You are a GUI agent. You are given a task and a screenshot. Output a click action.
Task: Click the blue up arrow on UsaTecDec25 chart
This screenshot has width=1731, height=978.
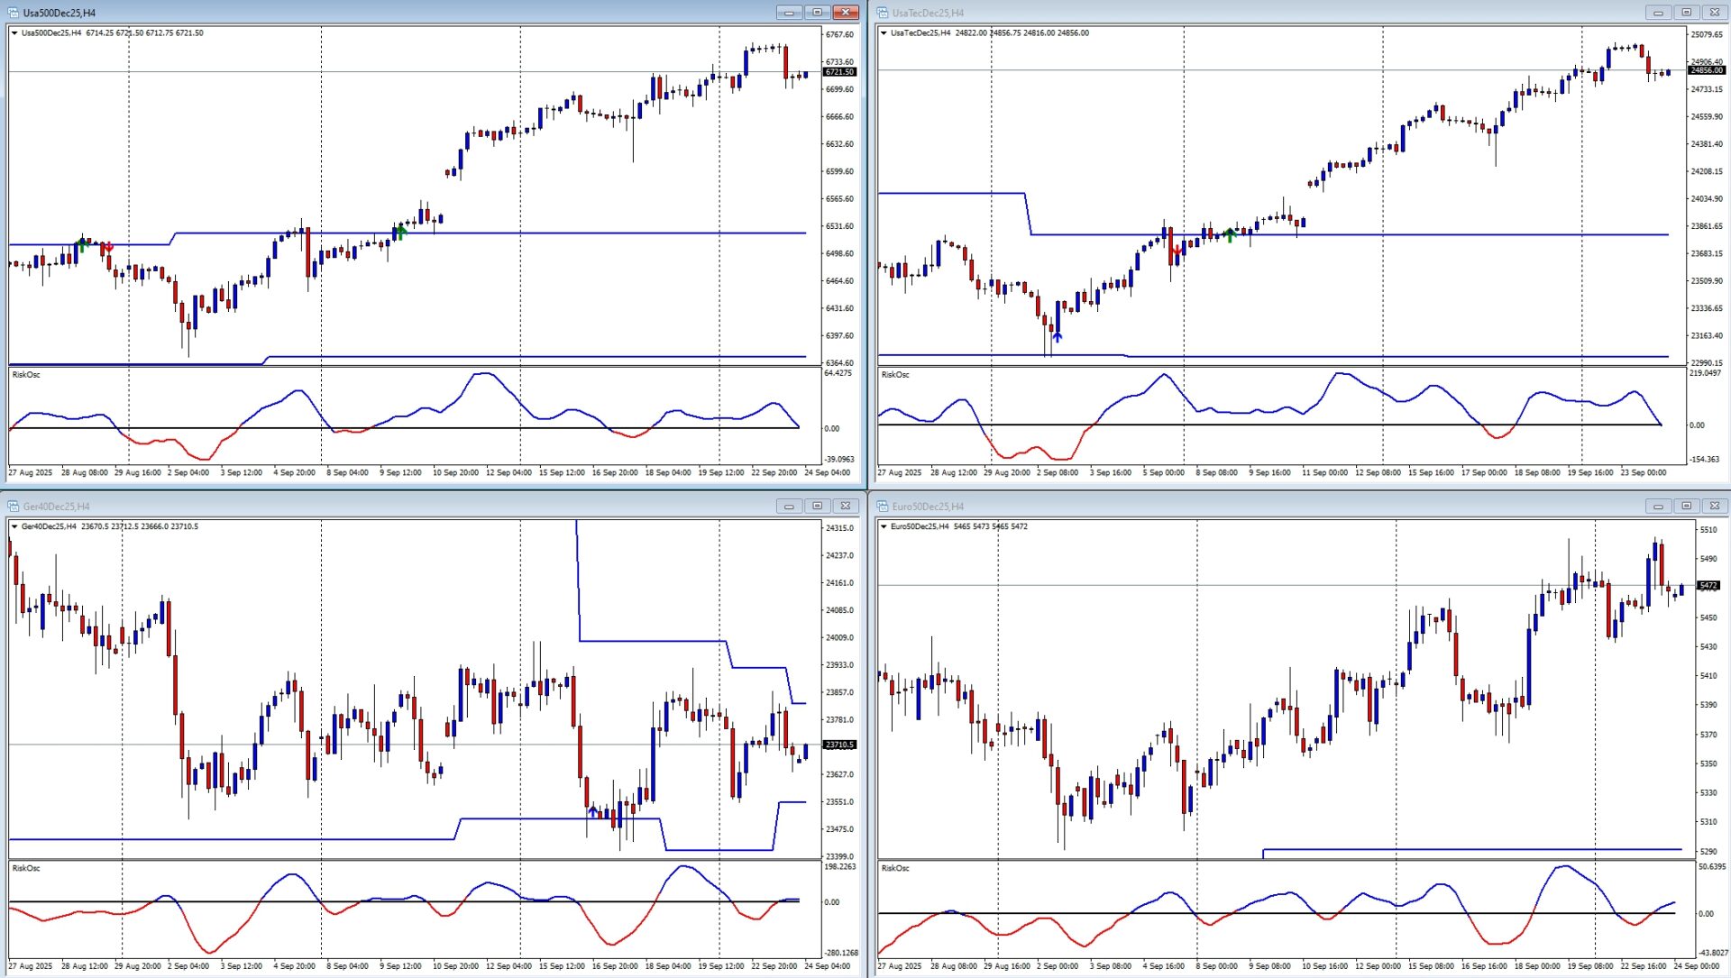[1057, 337]
